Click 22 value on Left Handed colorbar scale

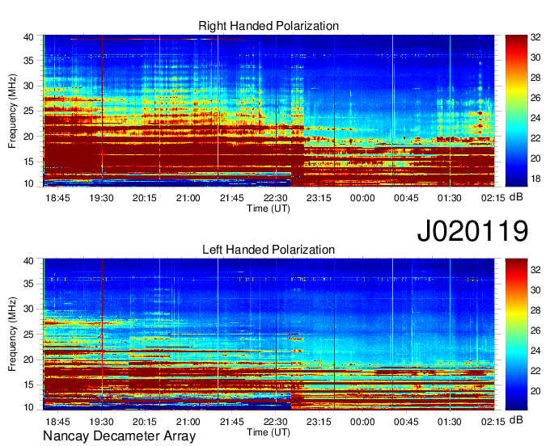tap(535, 371)
